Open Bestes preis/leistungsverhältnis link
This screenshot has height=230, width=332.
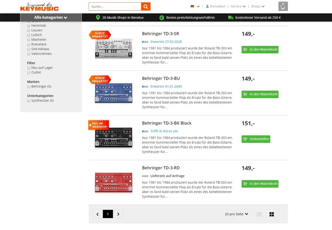(x=190, y=17)
